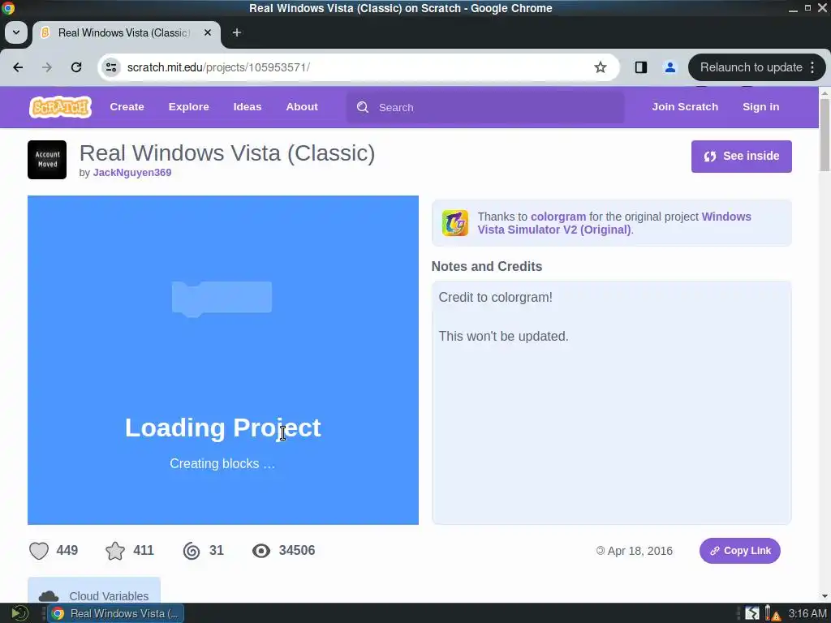Open JackNguyen369's profile link
Screen dimensions: 831x623
pos(132,173)
